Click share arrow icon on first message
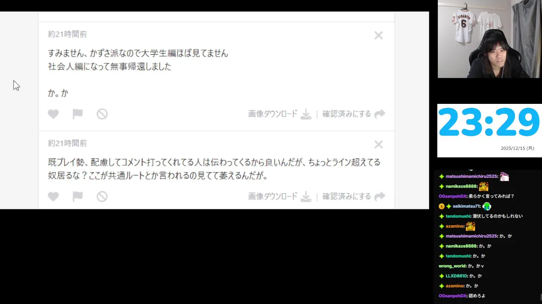Image resolution: width=542 pixels, height=304 pixels. (380, 114)
